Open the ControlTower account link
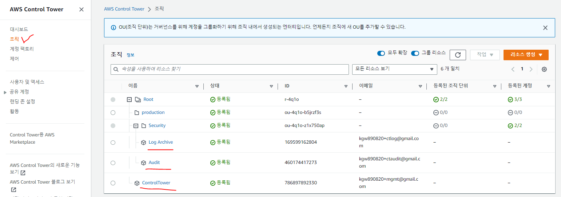This screenshot has height=197, width=561. pos(156,183)
